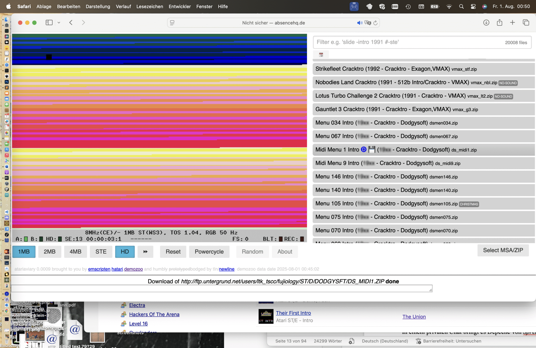Expand the sidebar dropdown chevron
The height and width of the screenshot is (348, 536).
click(x=59, y=23)
